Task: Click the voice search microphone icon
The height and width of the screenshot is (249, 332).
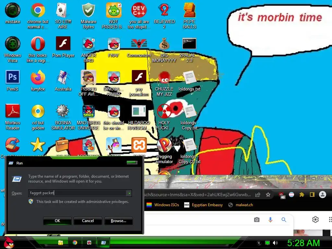Action: click(270, 220)
